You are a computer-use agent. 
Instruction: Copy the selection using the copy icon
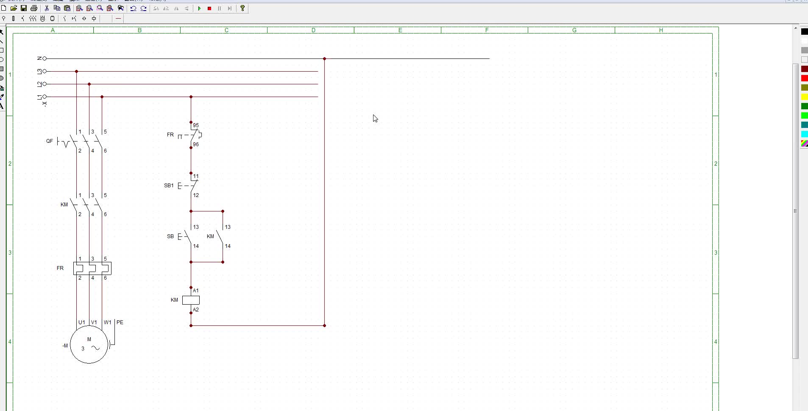tap(57, 8)
